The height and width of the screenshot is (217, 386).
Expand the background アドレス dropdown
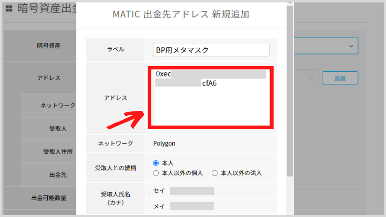pyautogui.click(x=311, y=78)
